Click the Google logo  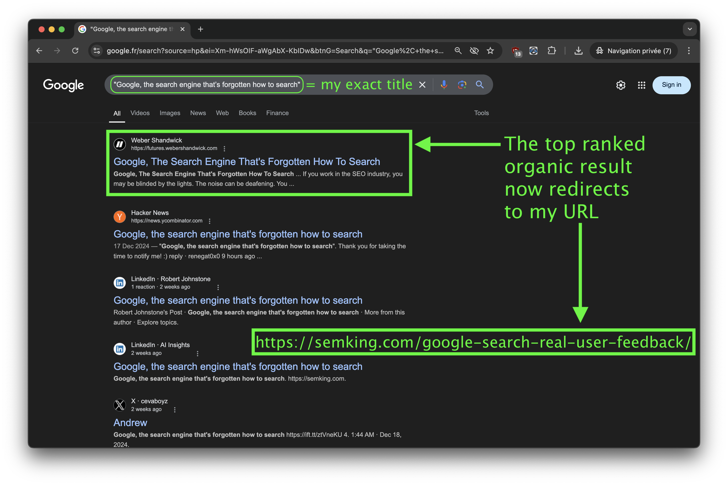(63, 85)
